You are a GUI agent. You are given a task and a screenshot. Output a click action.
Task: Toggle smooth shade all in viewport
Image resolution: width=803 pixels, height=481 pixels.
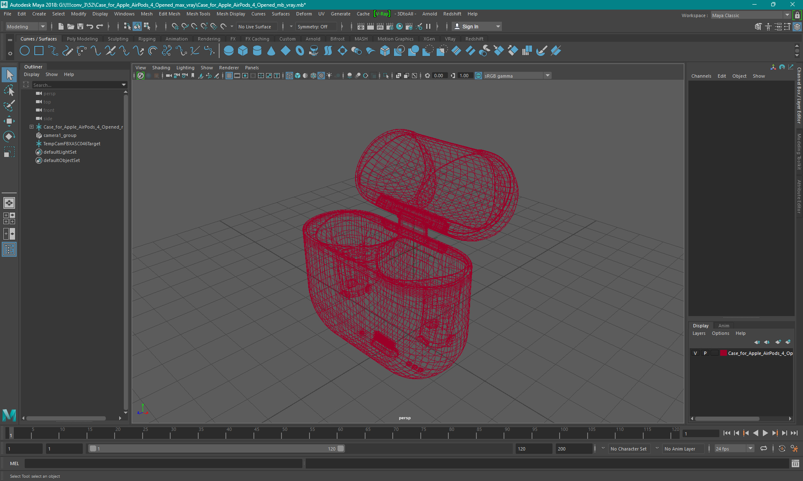point(297,76)
